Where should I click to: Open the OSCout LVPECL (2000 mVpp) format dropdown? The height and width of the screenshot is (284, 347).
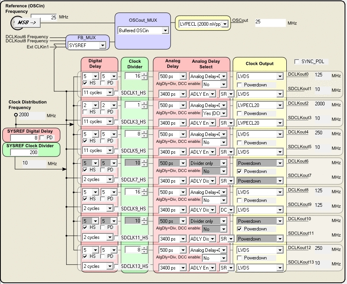pos(225,24)
